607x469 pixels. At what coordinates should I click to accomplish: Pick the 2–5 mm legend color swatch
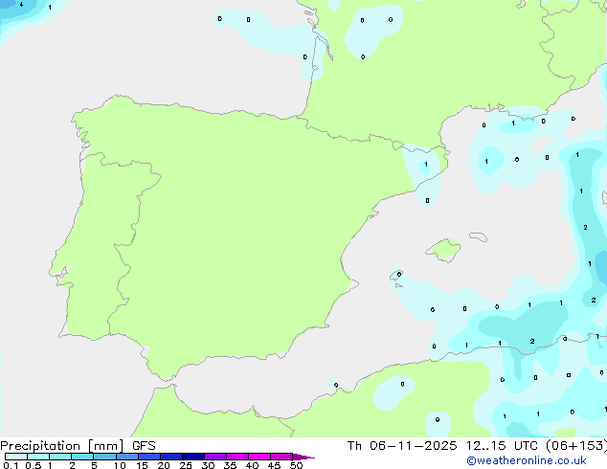82,457
